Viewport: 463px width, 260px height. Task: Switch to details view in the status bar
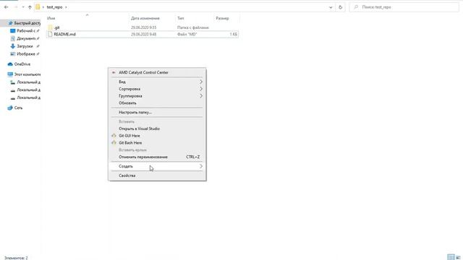click(x=451, y=257)
